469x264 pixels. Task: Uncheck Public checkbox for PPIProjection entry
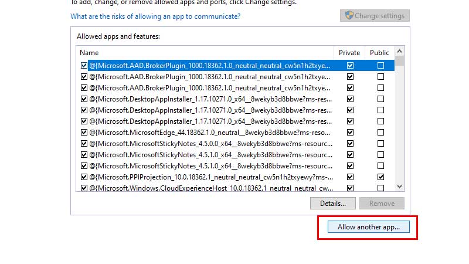tap(380, 177)
